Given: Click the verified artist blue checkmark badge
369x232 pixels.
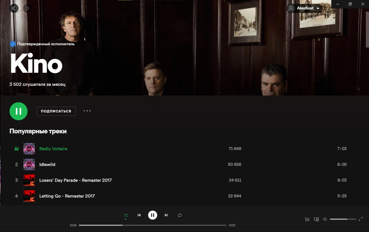Looking at the screenshot, I should 13,44.
